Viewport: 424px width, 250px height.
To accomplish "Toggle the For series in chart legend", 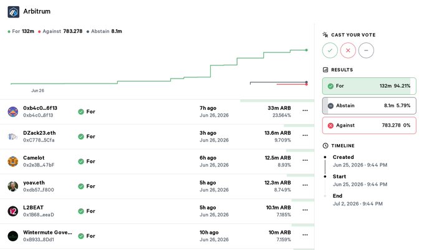I will 21,31.
